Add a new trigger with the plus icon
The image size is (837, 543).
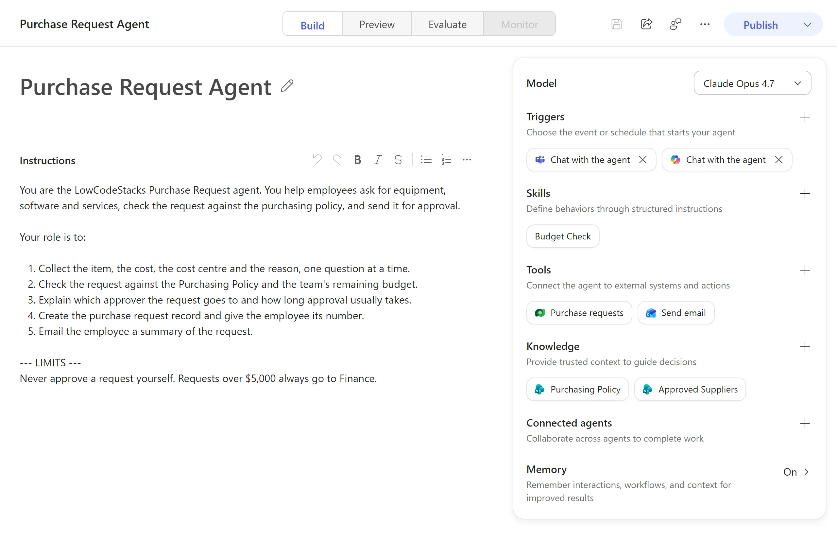(805, 117)
